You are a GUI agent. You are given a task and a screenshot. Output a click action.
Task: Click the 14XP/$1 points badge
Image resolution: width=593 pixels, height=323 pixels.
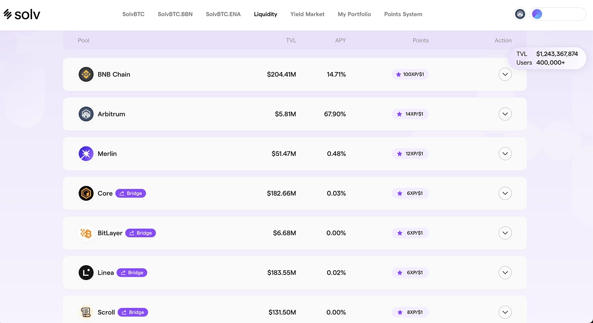pos(410,114)
